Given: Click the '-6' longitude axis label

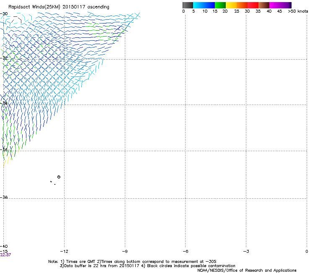Looking at the screenshot, I should click(185, 252).
